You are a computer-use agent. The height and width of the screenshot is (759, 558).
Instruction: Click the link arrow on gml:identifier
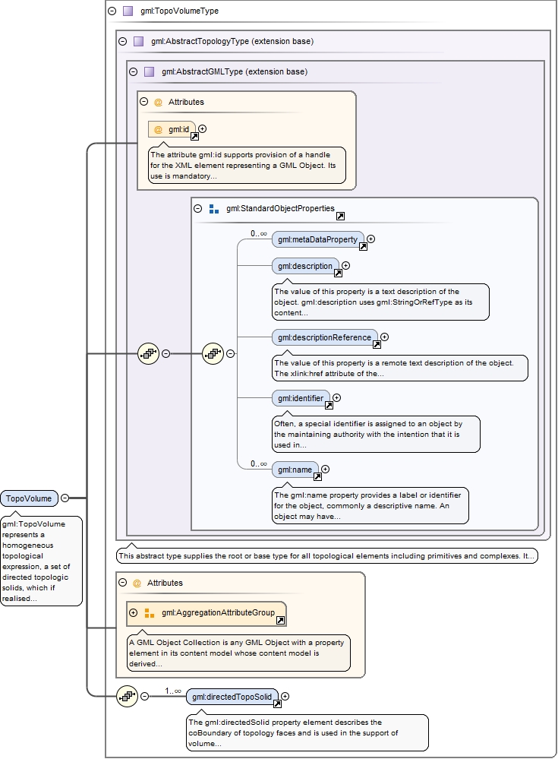[329, 405]
